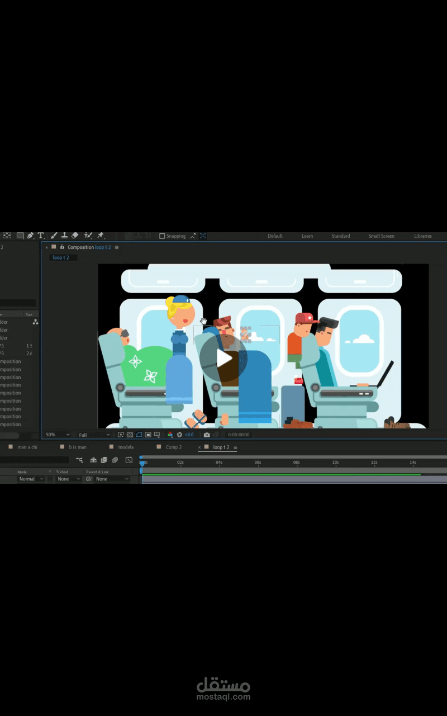Switch to the Learn workspace
Viewport: 447px width, 716px height.
click(x=307, y=236)
